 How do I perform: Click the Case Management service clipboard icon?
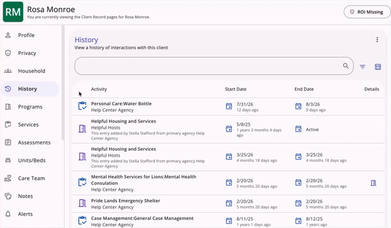click(x=82, y=221)
